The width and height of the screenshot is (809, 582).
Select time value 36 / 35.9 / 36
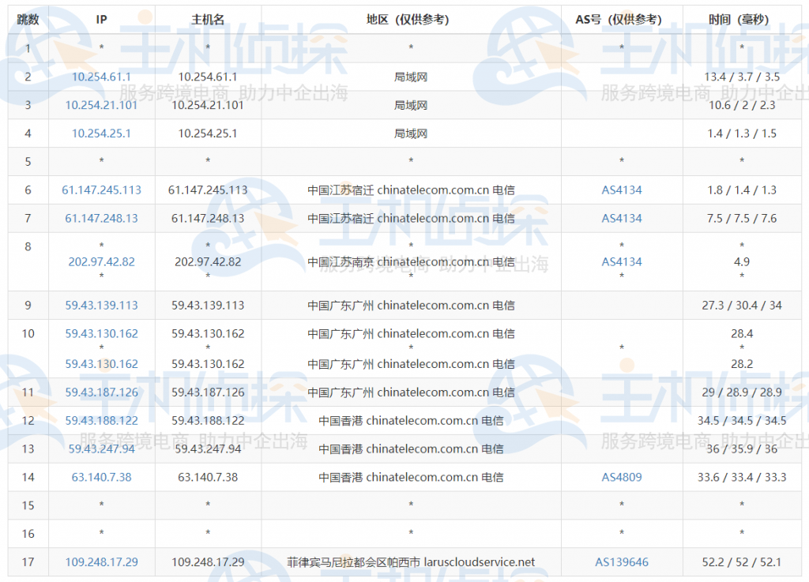click(x=742, y=449)
